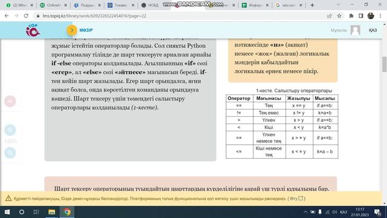Click the Chrome icon on taskbar

[x=67, y=212]
